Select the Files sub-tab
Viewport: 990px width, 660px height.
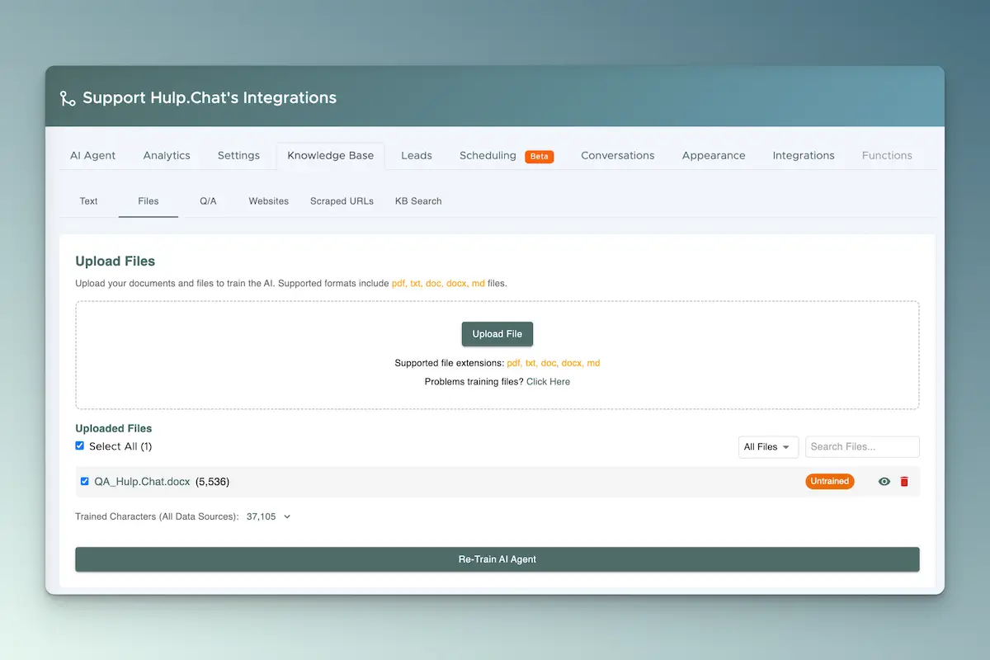(x=148, y=201)
